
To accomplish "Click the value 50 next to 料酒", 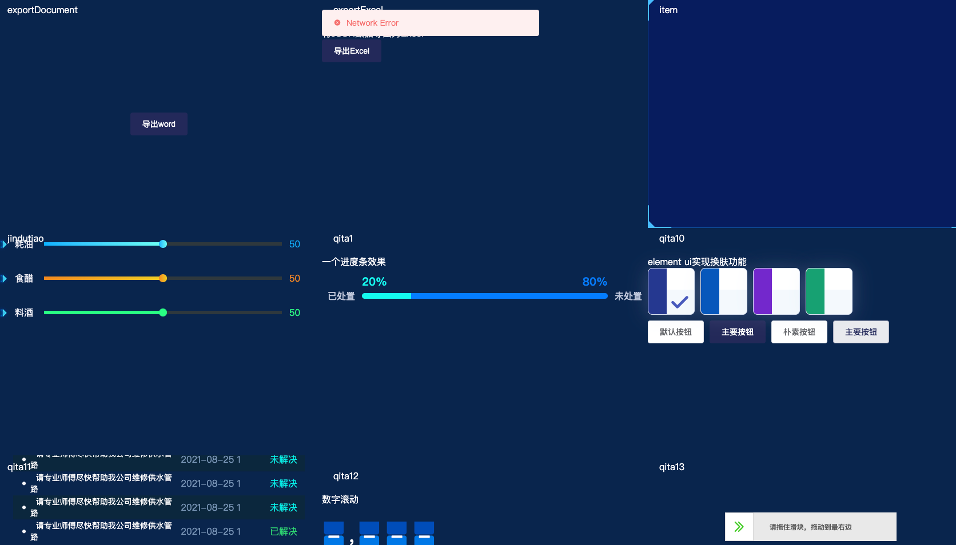I will click(x=294, y=312).
